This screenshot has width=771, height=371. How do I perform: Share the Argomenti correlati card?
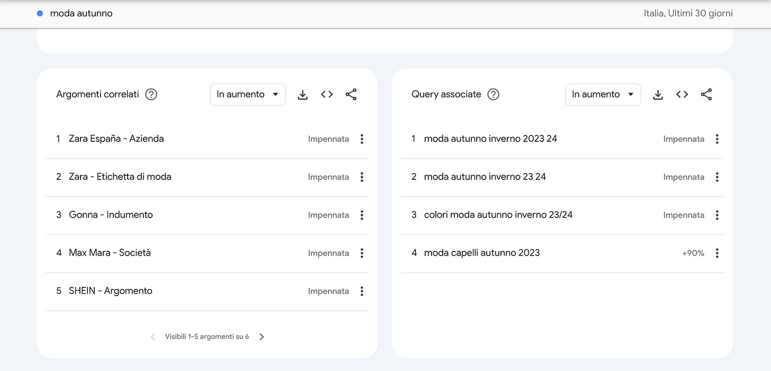tap(351, 95)
